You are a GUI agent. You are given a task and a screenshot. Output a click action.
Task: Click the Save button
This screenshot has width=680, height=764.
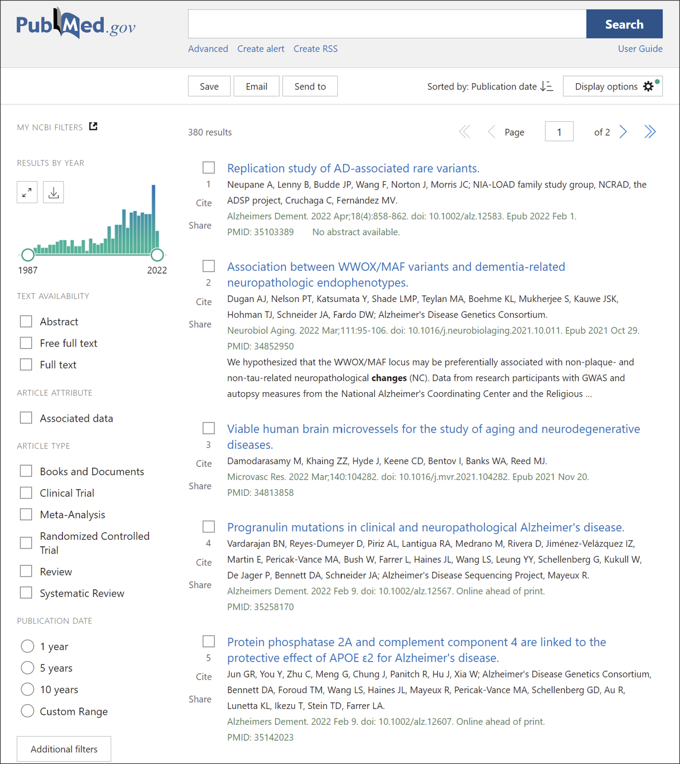(x=209, y=86)
